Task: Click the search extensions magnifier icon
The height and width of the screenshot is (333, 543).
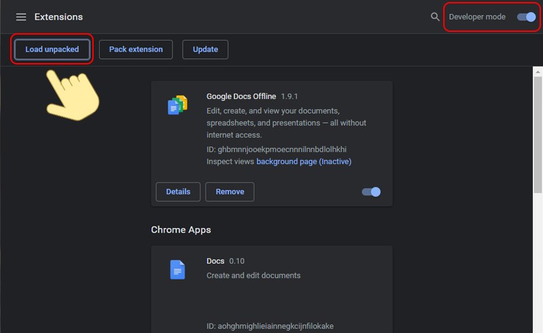Action: [x=435, y=17]
